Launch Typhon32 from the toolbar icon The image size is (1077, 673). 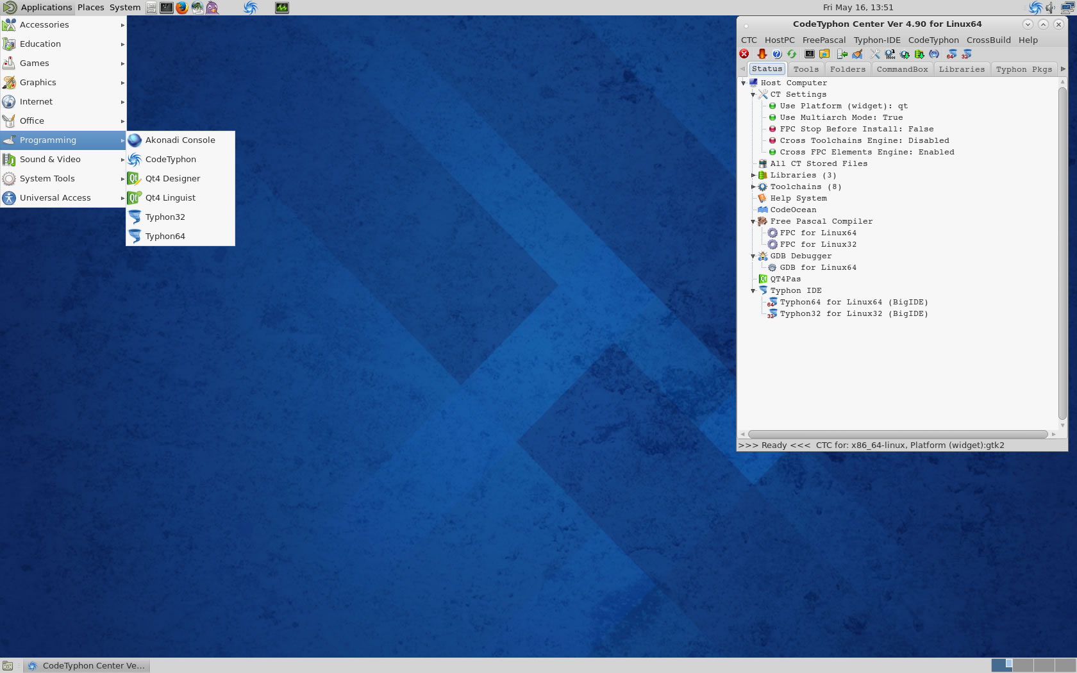point(967,54)
